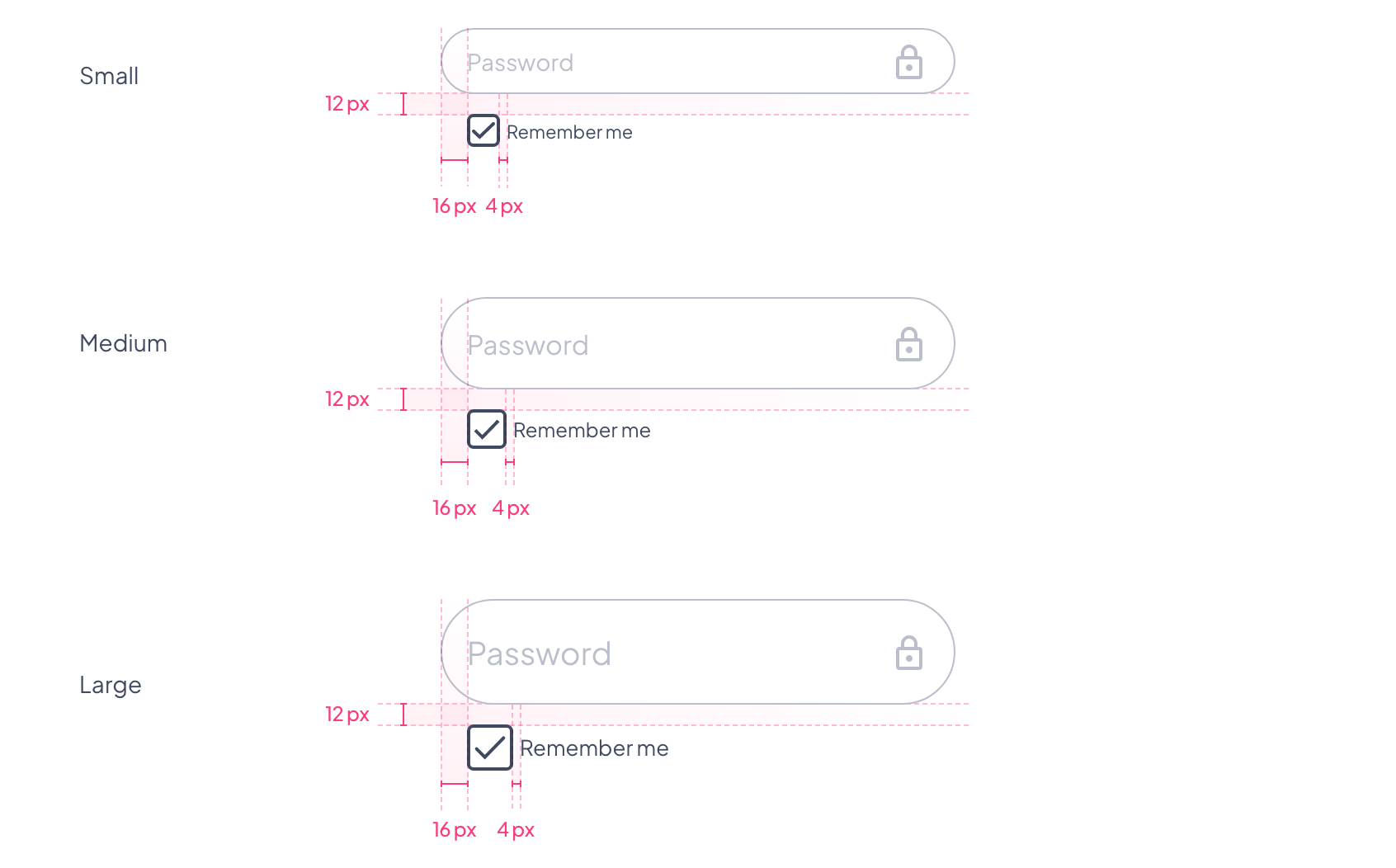Select the Small size label
The width and height of the screenshot is (1396, 868).
coord(109,76)
